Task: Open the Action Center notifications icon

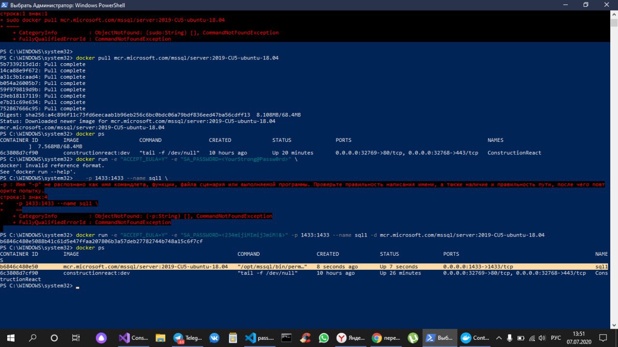Action: point(603,338)
